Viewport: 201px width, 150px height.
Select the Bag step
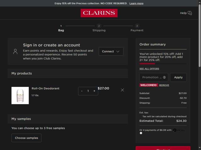pos(61,28)
